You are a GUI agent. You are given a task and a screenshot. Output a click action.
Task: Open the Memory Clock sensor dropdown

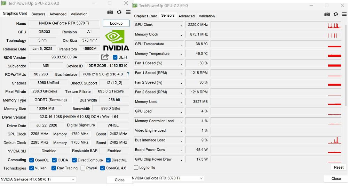[x=181, y=34]
